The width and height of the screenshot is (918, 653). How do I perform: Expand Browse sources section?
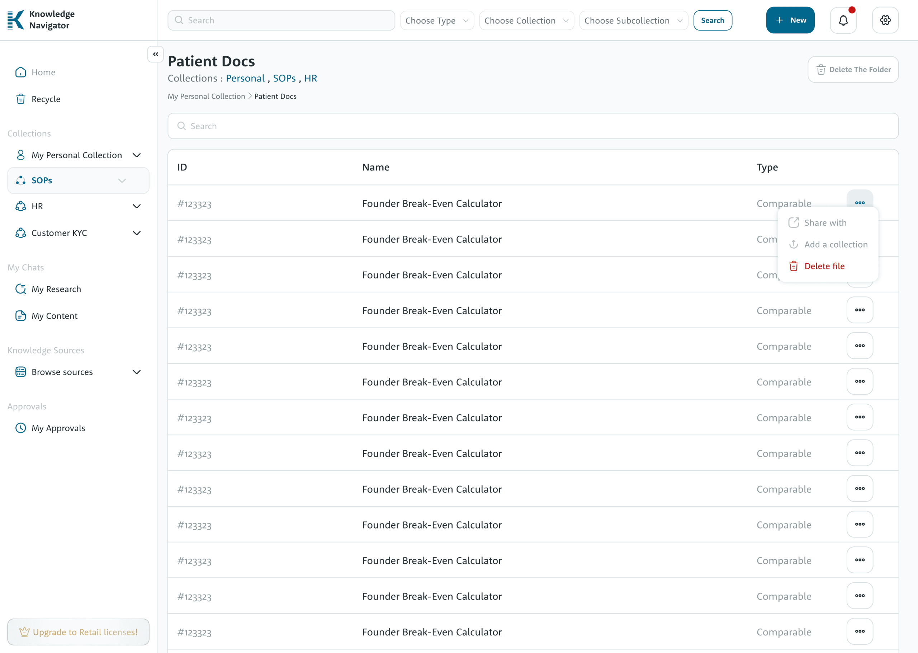click(137, 372)
